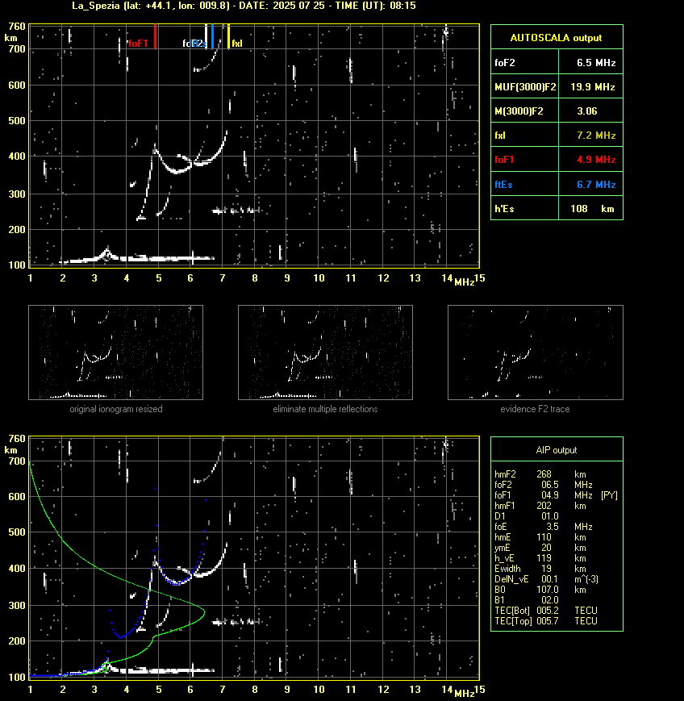Click the blue ftEs marker line in upper ionogram
Viewport: 684px width, 701px height.
(x=212, y=36)
